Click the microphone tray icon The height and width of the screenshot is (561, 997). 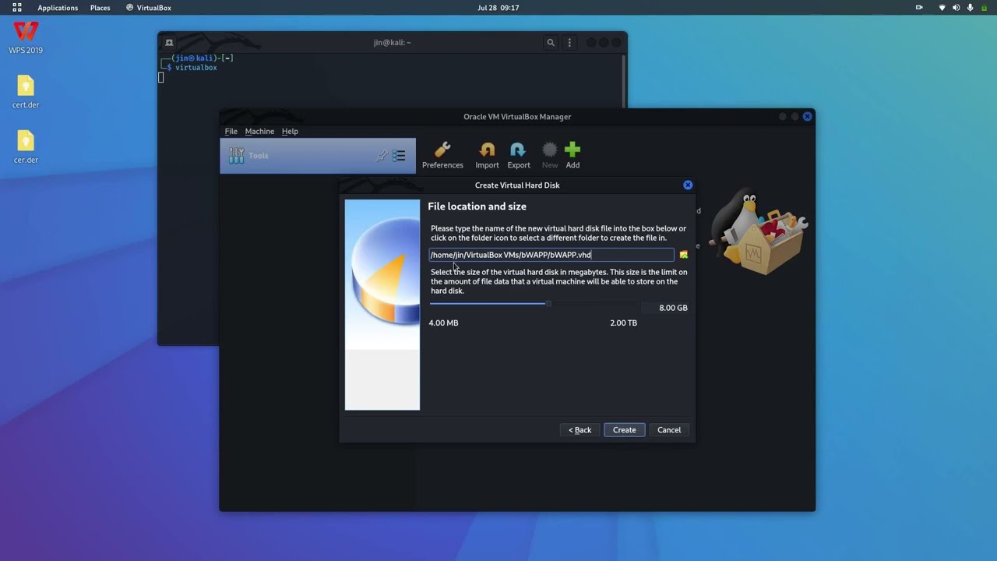point(970,8)
